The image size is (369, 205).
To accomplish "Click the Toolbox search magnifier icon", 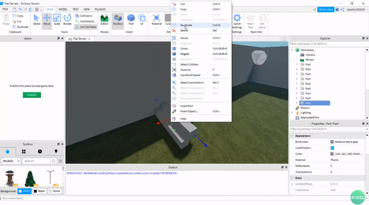I will point(54,161).
